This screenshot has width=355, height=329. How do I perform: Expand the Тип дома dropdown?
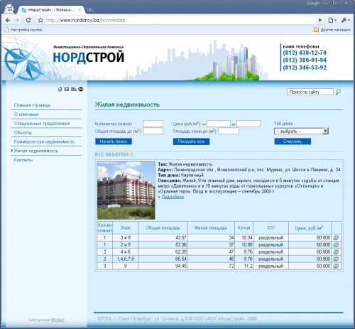(x=326, y=131)
